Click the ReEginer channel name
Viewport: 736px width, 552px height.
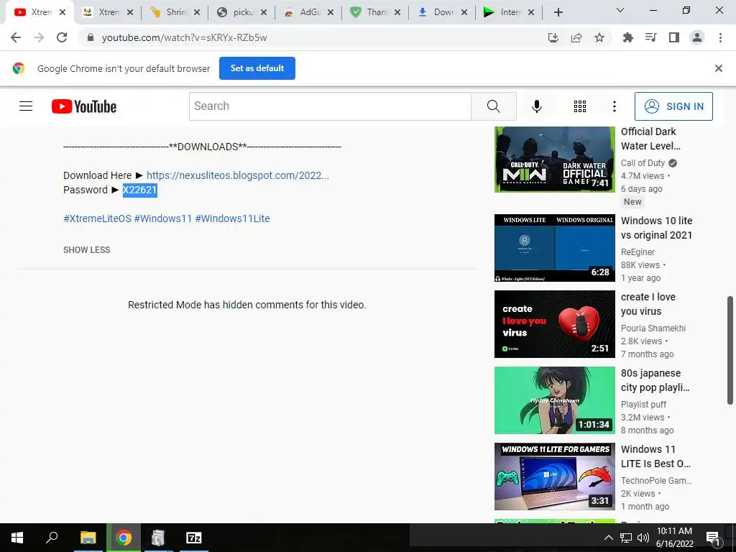[x=638, y=252]
